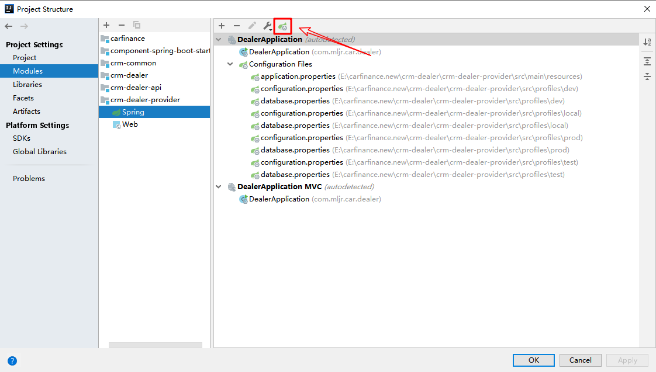Select the Web facet under crm-dealer-provider

pyautogui.click(x=130, y=124)
